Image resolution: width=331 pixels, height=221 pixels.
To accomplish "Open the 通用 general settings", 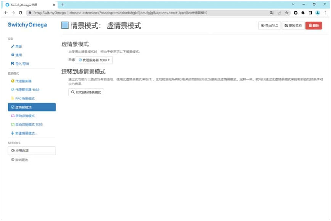I will click(16, 55).
